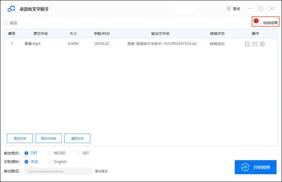282x182 pixels.
Task: Click the 转换状态 column header
Action: pos(217,33)
